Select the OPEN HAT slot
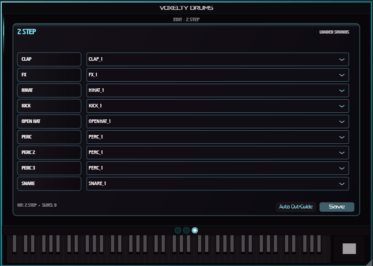373x266 pixels. (49, 122)
